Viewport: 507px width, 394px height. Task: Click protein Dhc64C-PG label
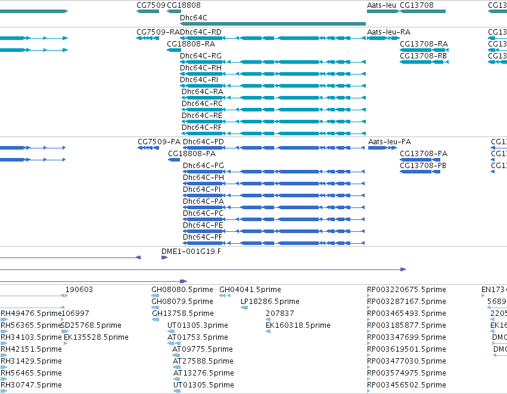[203, 166]
